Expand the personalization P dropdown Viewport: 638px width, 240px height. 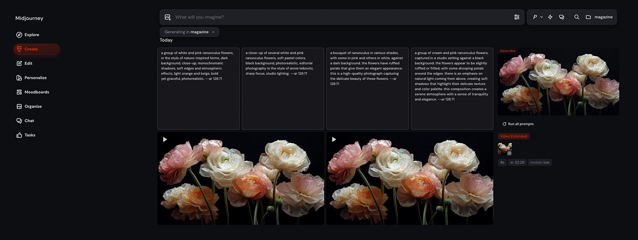point(538,17)
